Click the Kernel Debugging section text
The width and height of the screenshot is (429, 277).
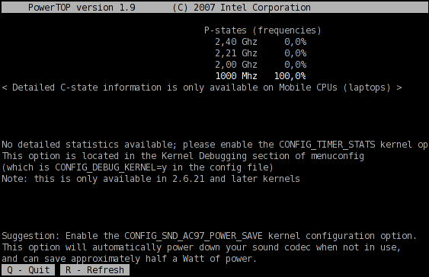point(226,156)
